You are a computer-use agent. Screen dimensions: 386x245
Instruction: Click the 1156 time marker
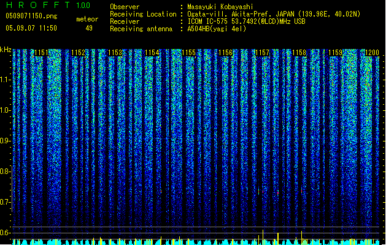(225, 53)
